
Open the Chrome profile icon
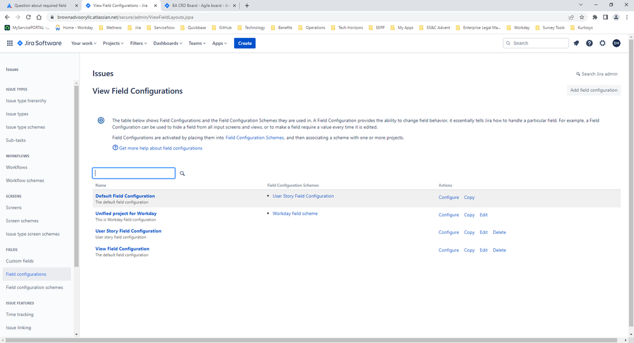pyautogui.click(x=616, y=17)
